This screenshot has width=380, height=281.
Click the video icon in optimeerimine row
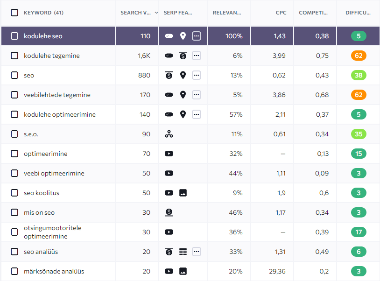click(x=169, y=154)
